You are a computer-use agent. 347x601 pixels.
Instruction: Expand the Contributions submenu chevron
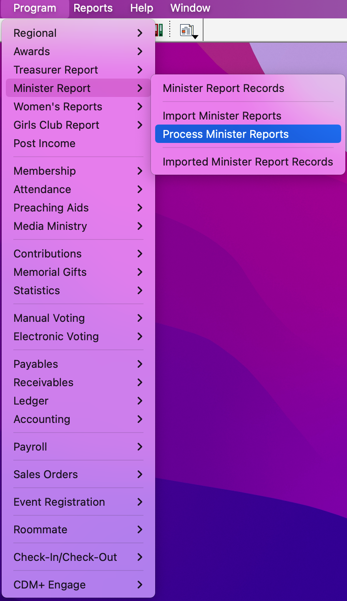pos(140,254)
